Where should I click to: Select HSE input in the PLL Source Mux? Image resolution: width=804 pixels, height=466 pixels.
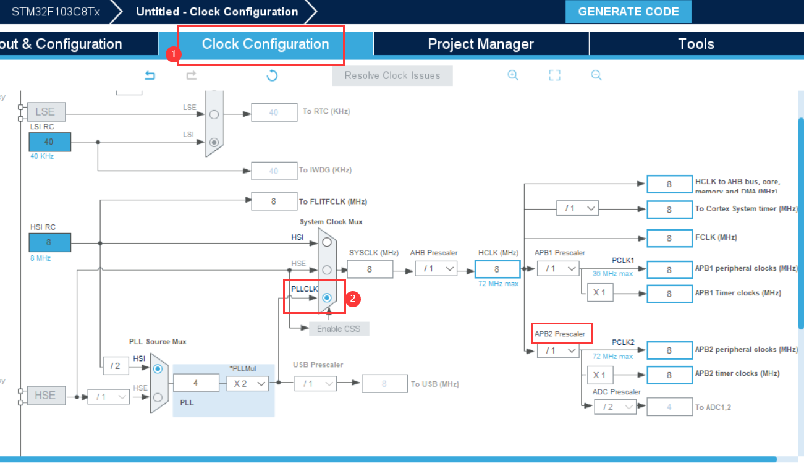click(x=158, y=397)
